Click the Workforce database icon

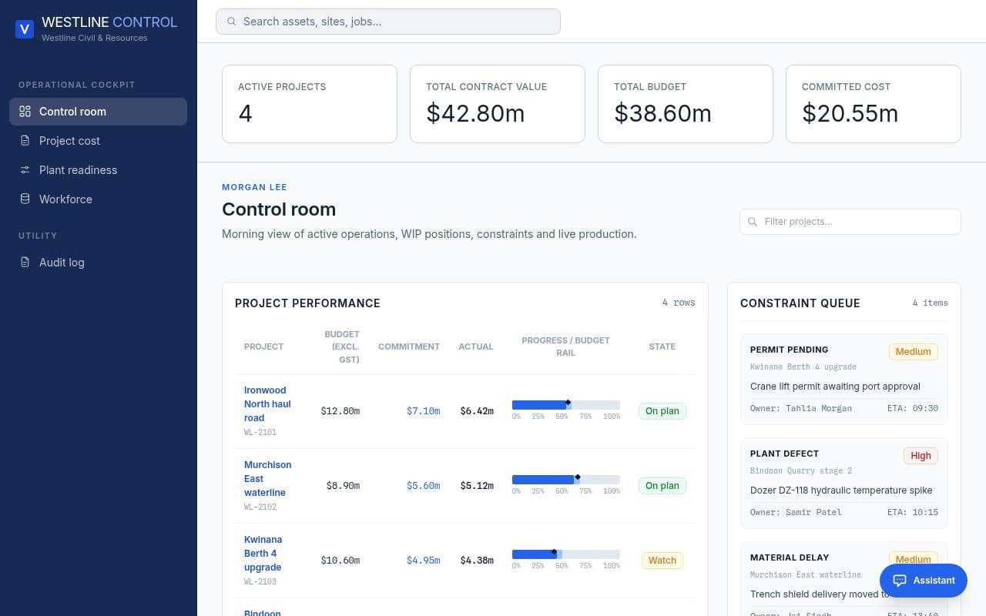pos(25,199)
